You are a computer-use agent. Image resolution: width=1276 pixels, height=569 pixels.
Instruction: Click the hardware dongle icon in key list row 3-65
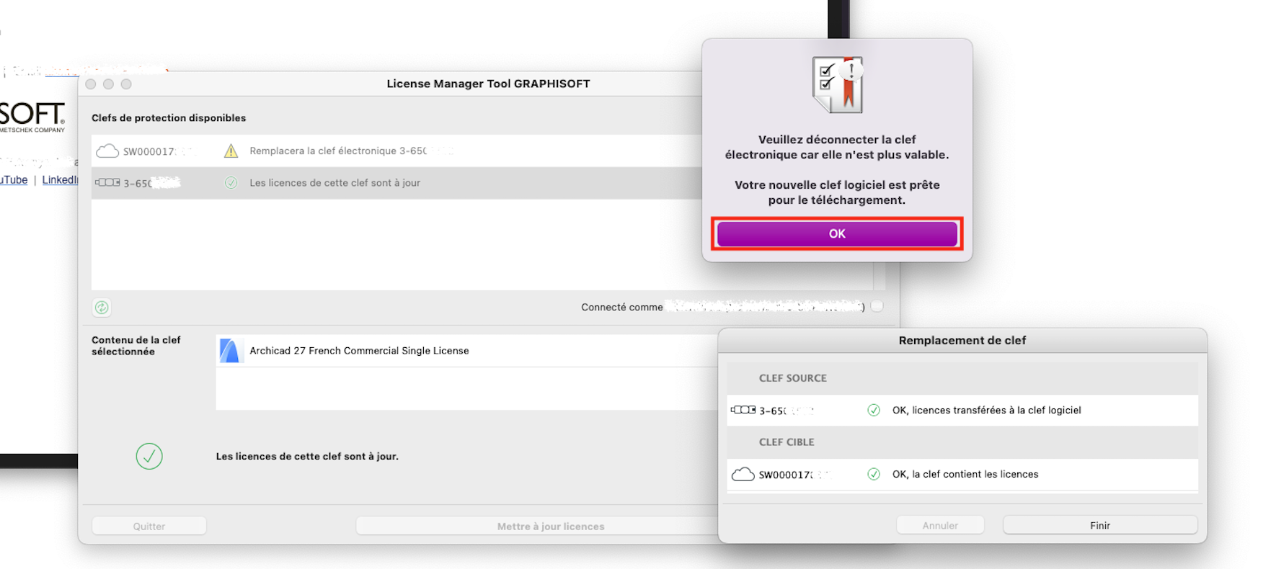[107, 183]
